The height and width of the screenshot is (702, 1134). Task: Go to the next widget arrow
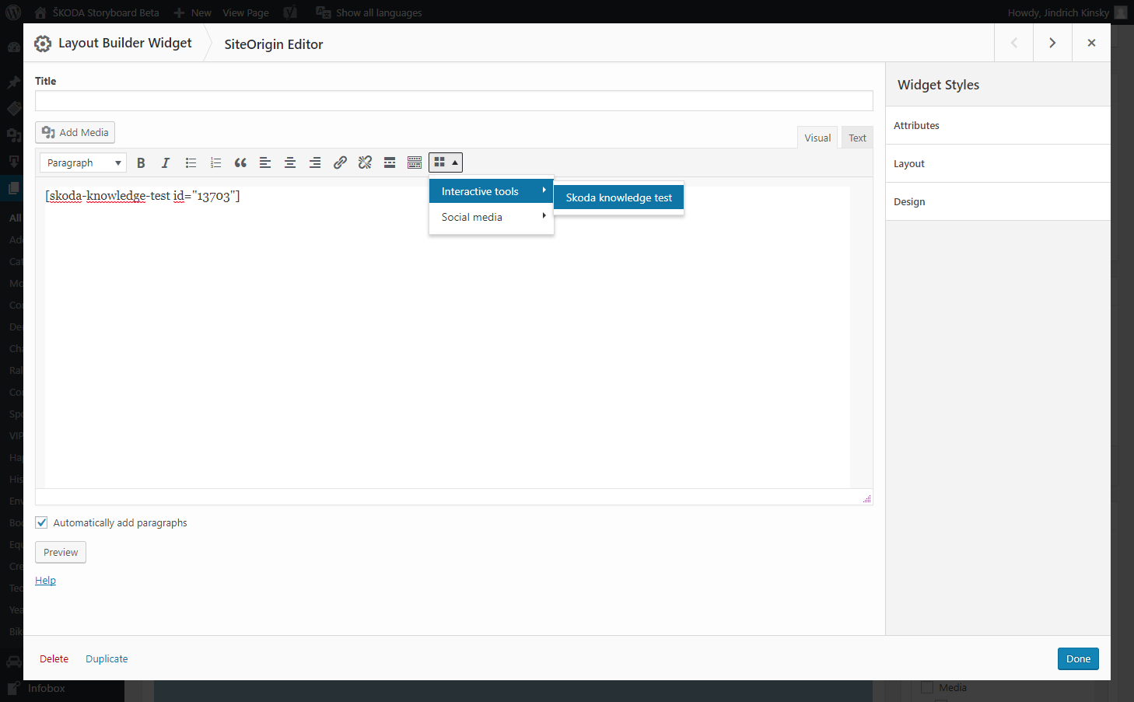(x=1052, y=43)
